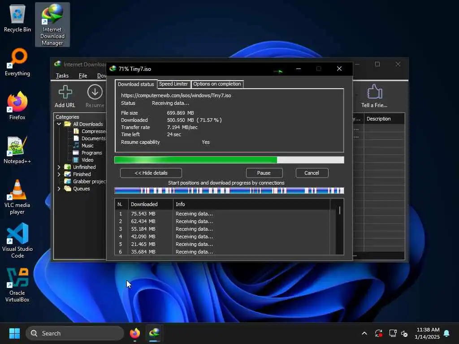Image resolution: width=459 pixels, height=344 pixels.
Task: Click the connections progress segment bar
Action: (x=229, y=191)
